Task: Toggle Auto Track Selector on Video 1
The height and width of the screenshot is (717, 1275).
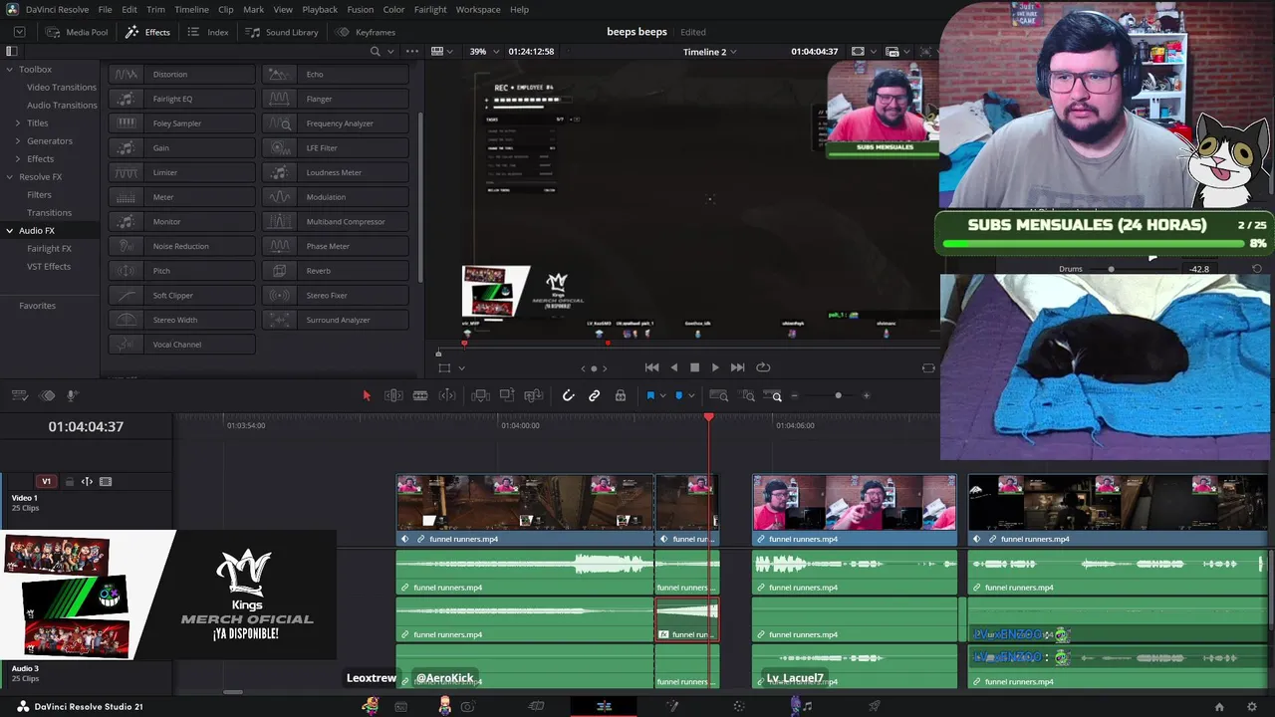Action: pyautogui.click(x=87, y=481)
